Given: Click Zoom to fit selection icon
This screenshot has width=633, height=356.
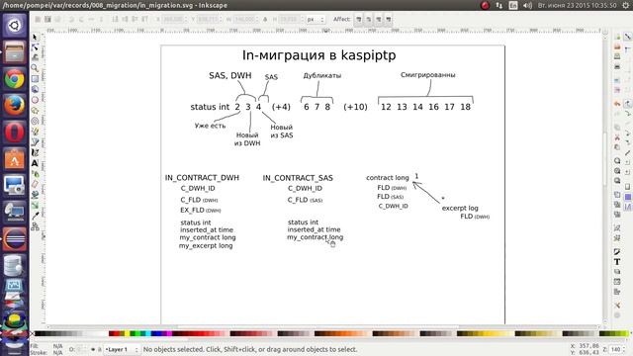Looking at the screenshot, I should (617, 160).
